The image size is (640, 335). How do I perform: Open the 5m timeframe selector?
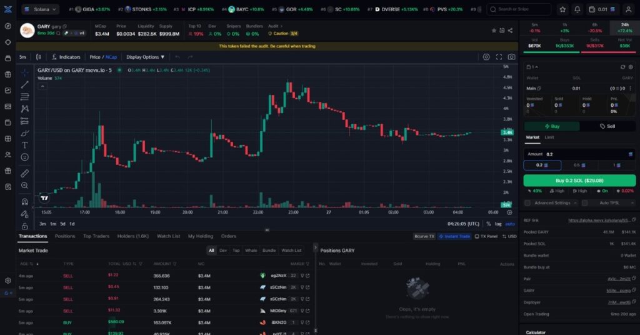22,57
